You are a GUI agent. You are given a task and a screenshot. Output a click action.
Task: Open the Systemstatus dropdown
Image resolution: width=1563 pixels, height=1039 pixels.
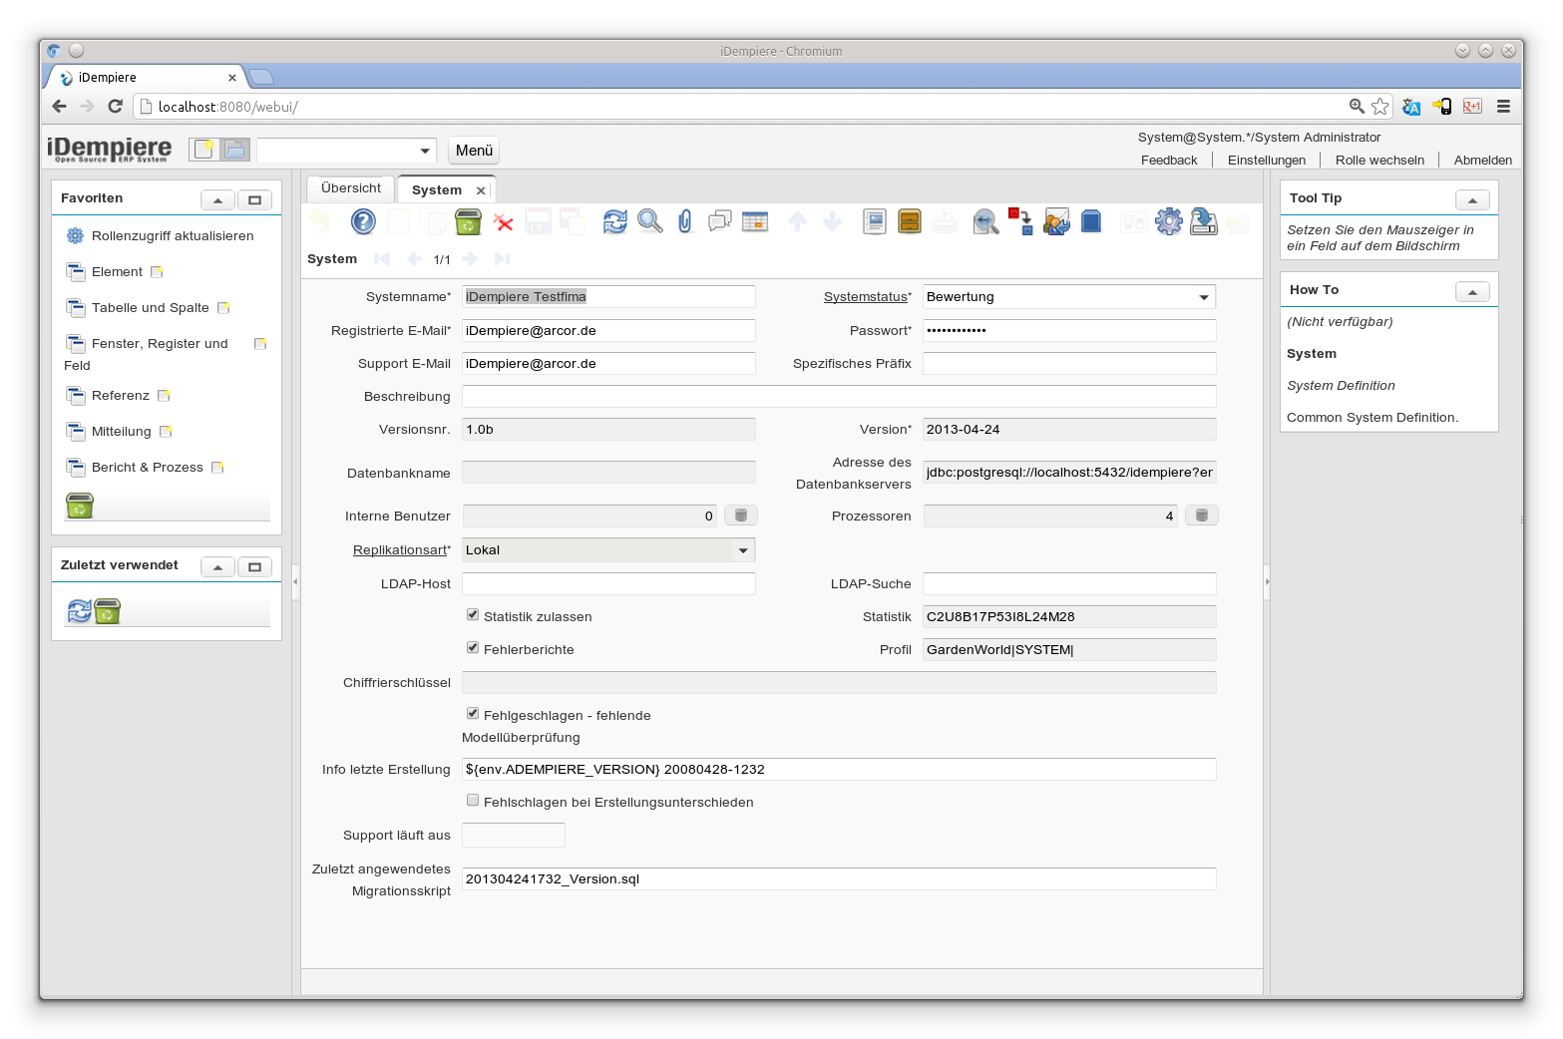click(1205, 297)
